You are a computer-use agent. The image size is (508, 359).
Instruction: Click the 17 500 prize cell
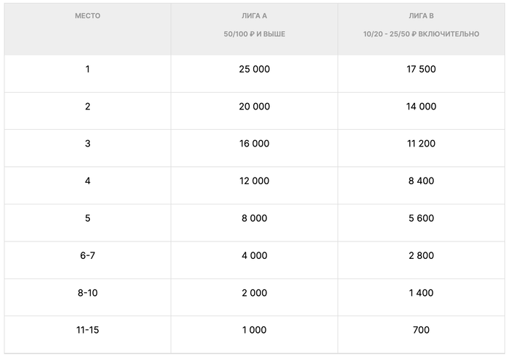pos(421,69)
